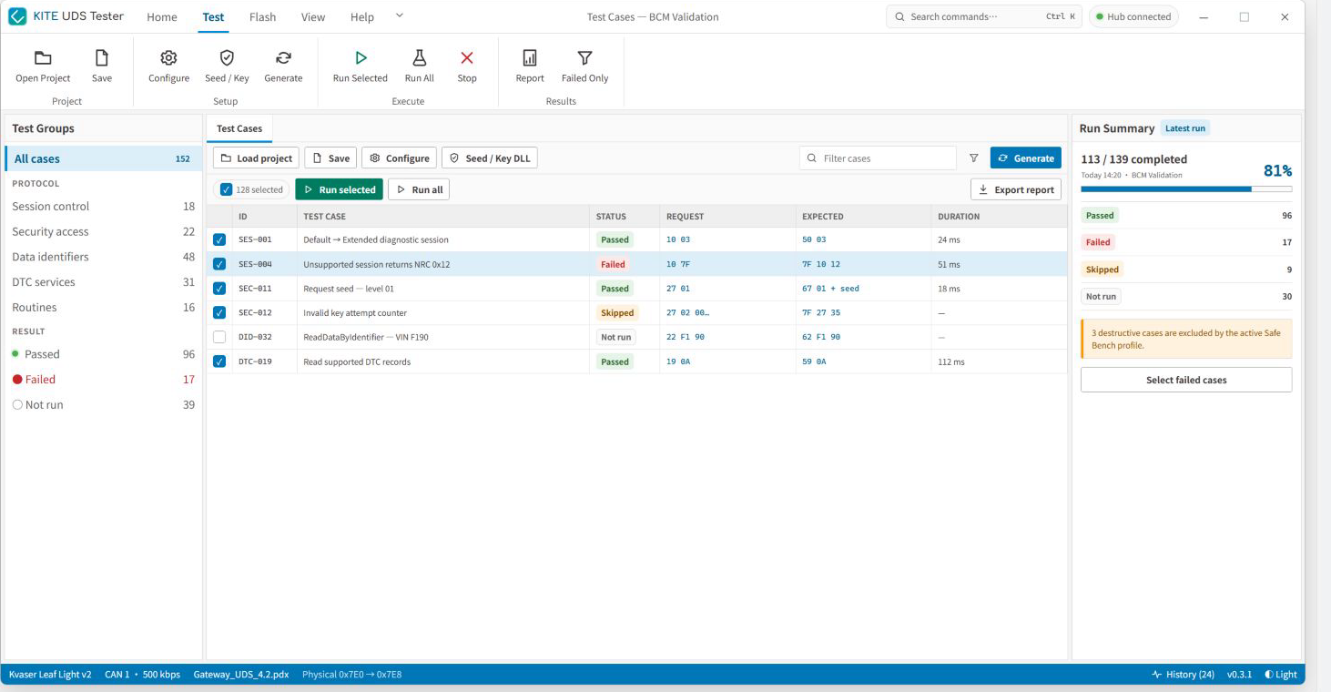This screenshot has height=692, width=1331.
Task: Click Generate refresh icon in ribbon
Action: pos(283,58)
